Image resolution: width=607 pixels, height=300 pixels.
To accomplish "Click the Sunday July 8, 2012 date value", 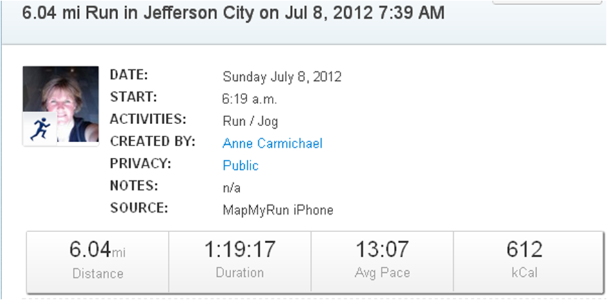I will point(282,77).
